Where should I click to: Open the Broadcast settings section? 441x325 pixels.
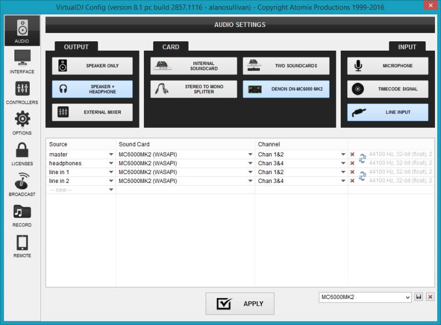point(22,185)
